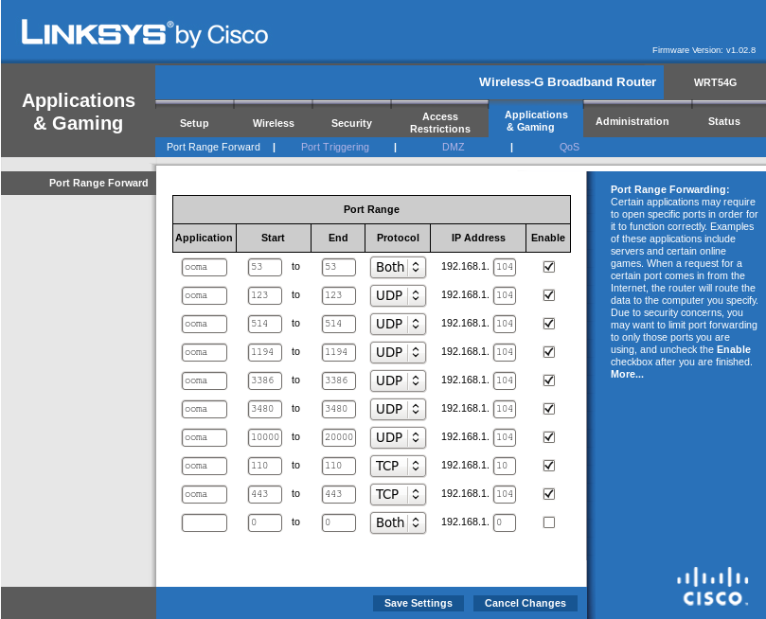This screenshot has width=766, height=619.
Task: Click Cancel Changes button
Action: click(x=526, y=603)
